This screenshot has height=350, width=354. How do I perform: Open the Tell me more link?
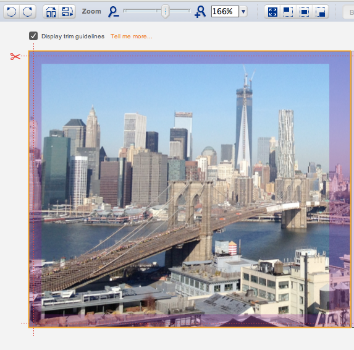coord(131,36)
